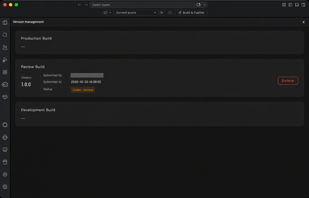The width and height of the screenshot is (309, 198).
Task: Click the Submitted By label
Action: [53, 75]
